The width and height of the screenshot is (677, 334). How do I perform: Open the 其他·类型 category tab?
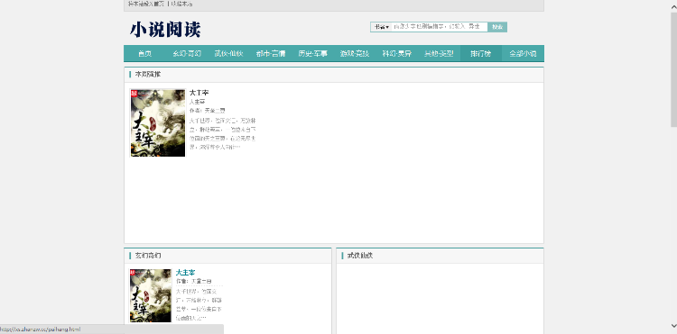[x=439, y=54]
